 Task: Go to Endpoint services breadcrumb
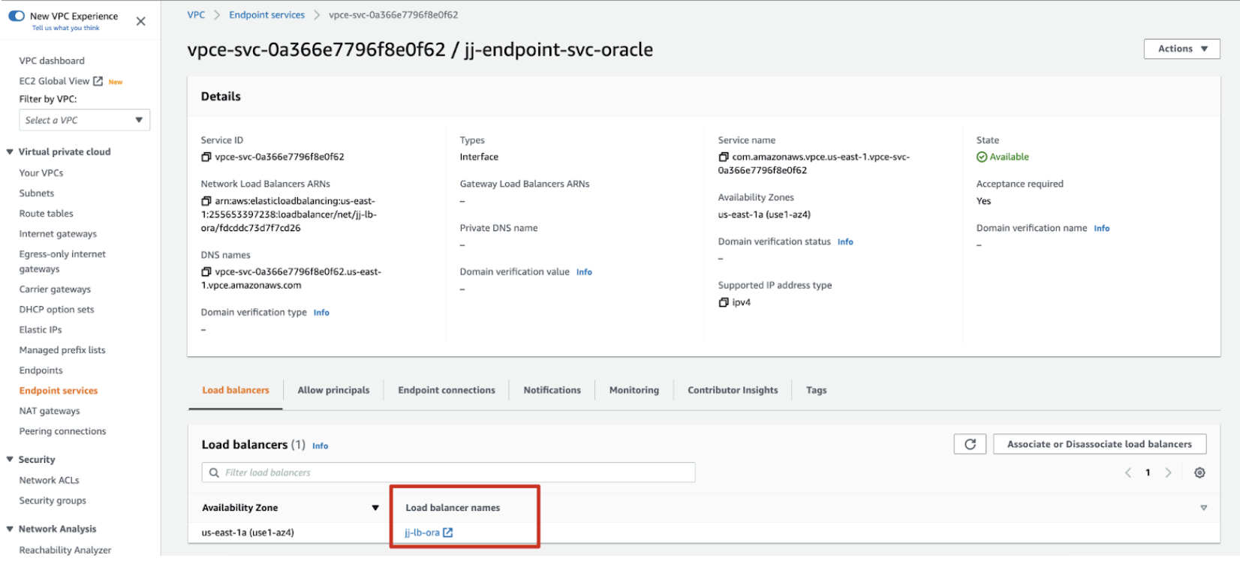267,15
